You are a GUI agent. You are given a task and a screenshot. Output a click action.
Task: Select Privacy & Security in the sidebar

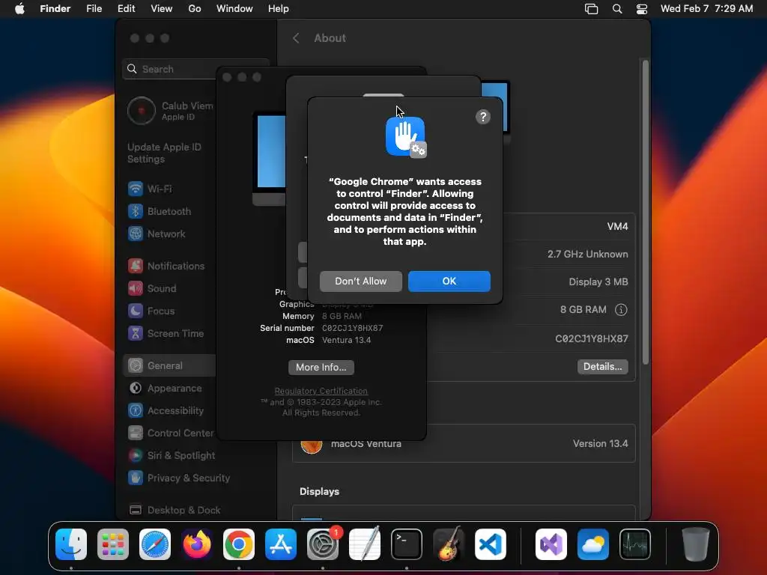coord(178,478)
